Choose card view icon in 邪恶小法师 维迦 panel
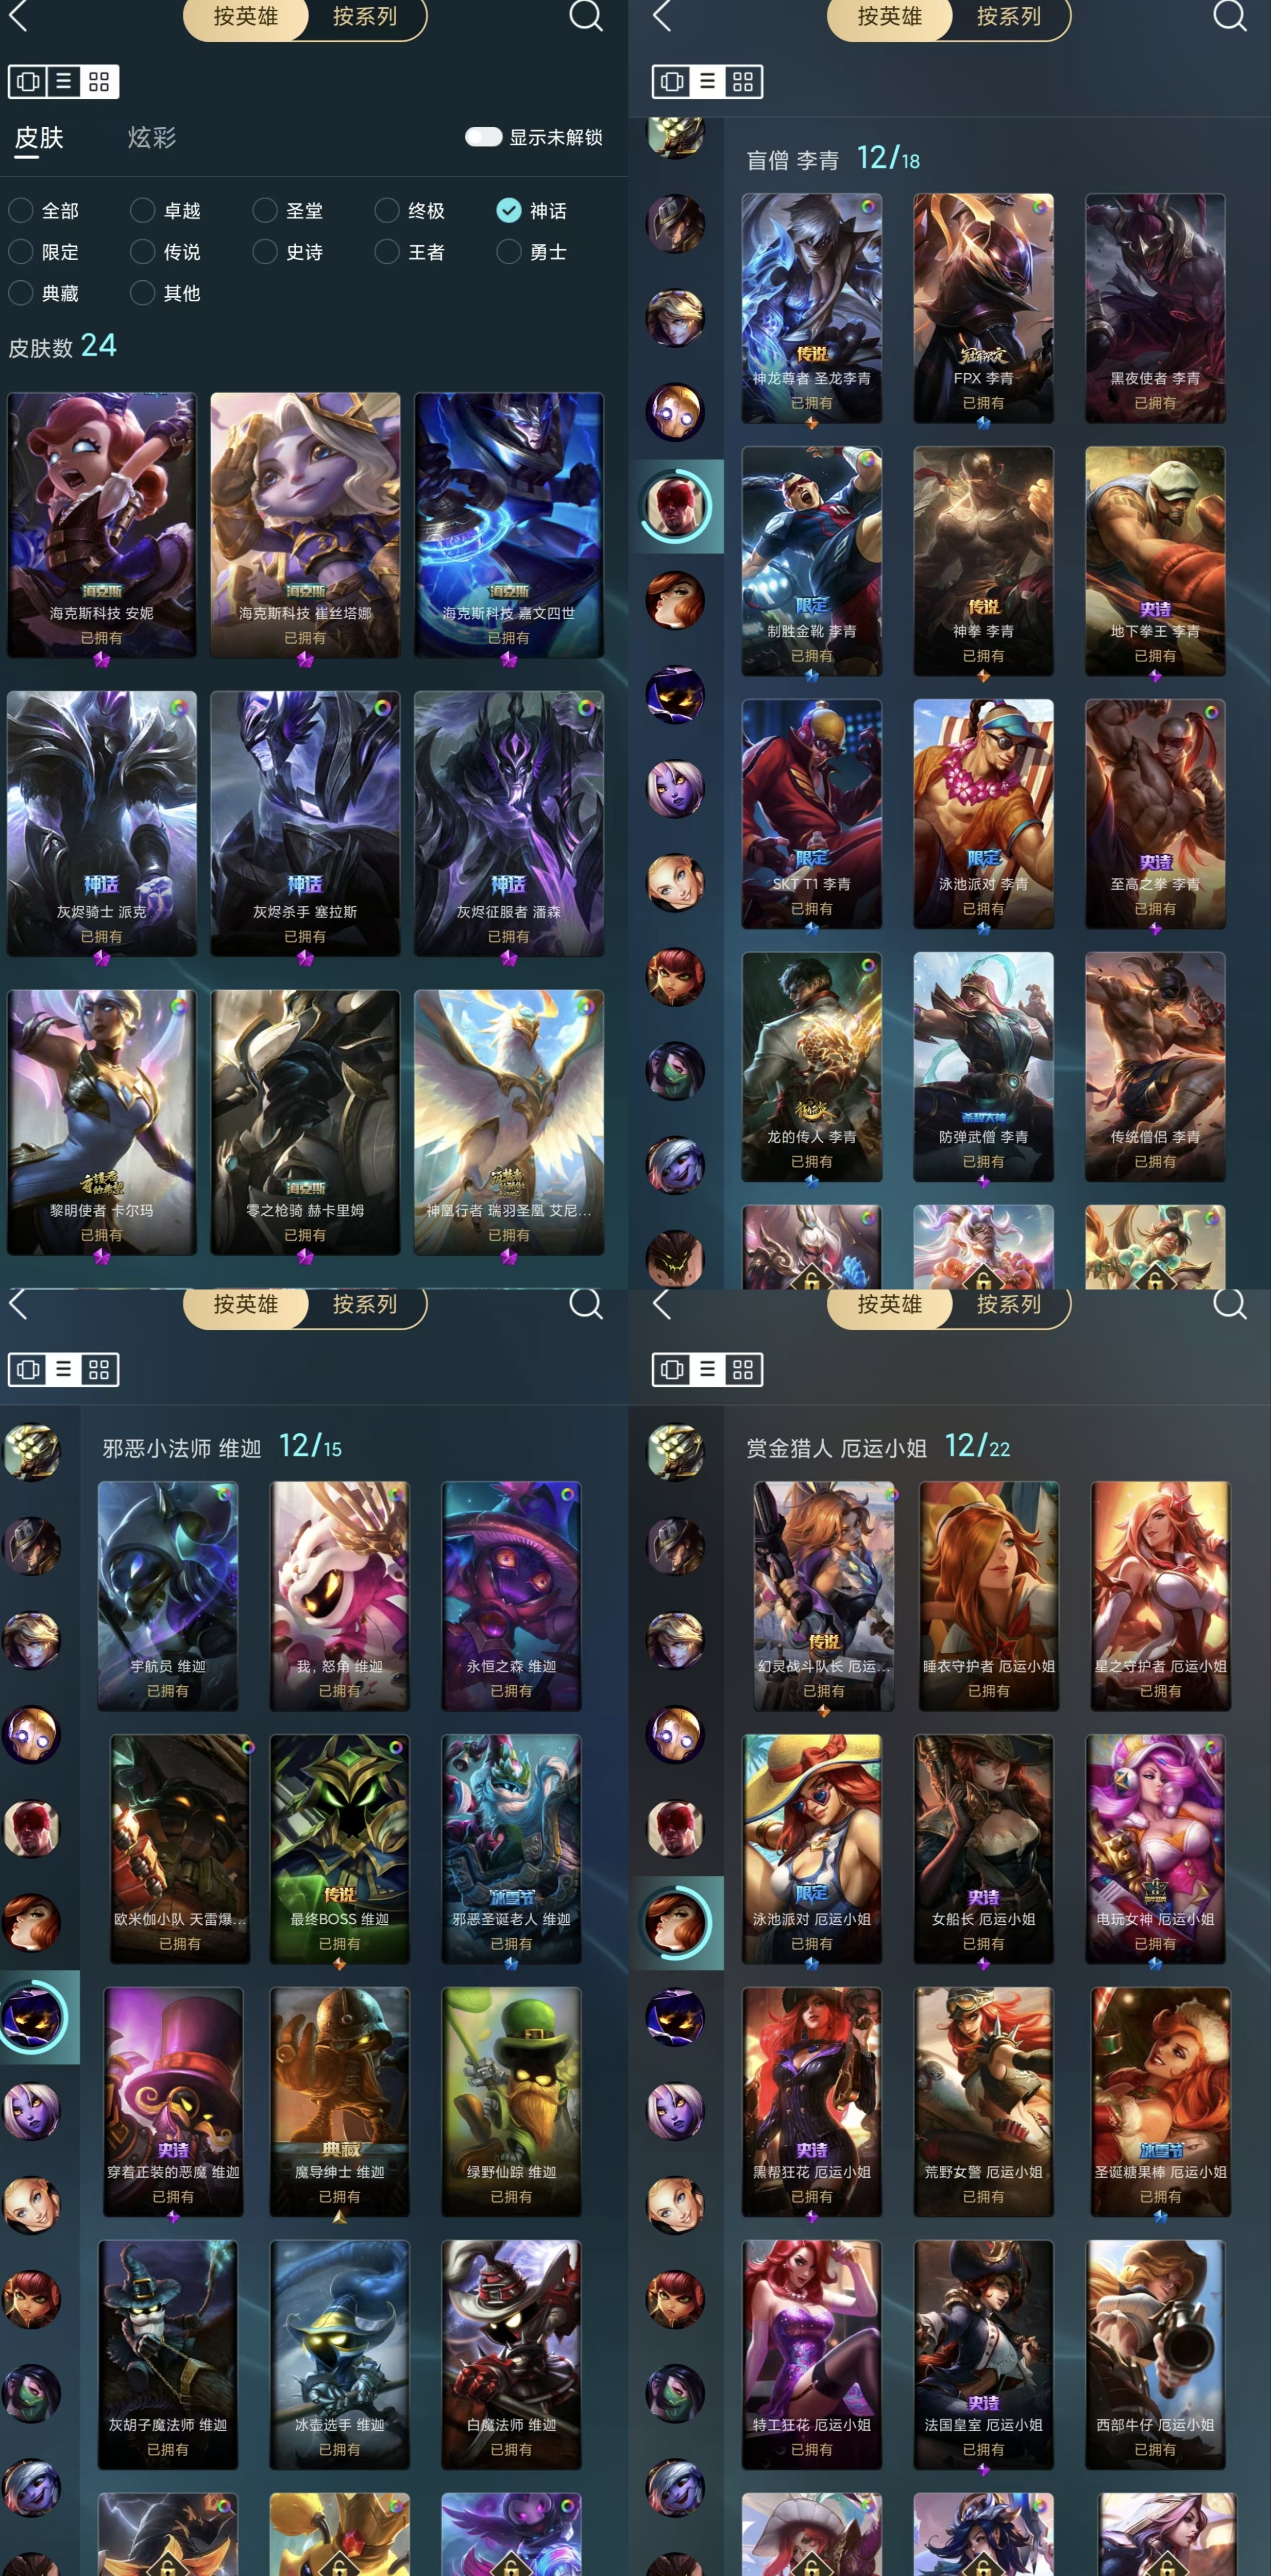Image resolution: width=1271 pixels, height=2576 pixels. 28,1369
